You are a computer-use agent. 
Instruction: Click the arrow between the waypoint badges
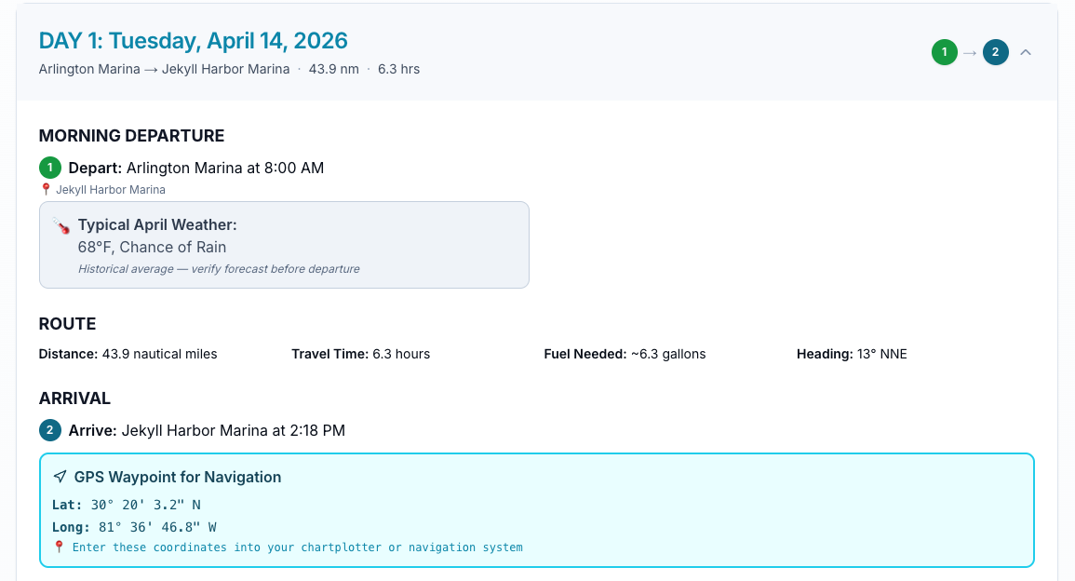pyautogui.click(x=969, y=52)
